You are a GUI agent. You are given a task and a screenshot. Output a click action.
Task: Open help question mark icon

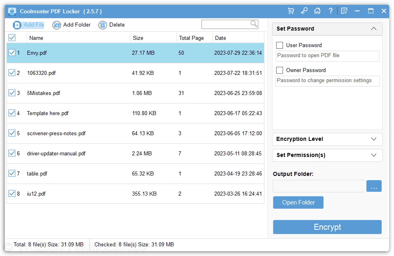[331, 11]
